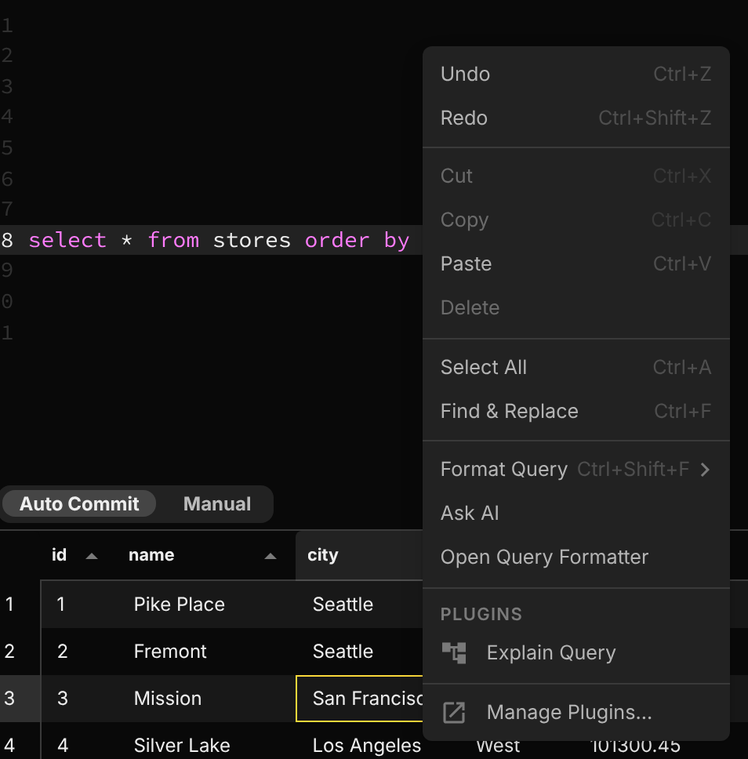Sort by the name column arrow

[x=271, y=557]
